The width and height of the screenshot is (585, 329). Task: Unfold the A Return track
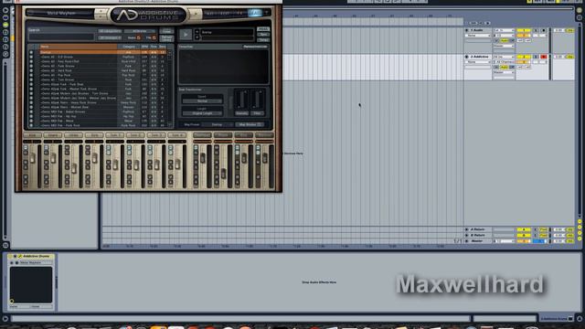tap(466, 229)
